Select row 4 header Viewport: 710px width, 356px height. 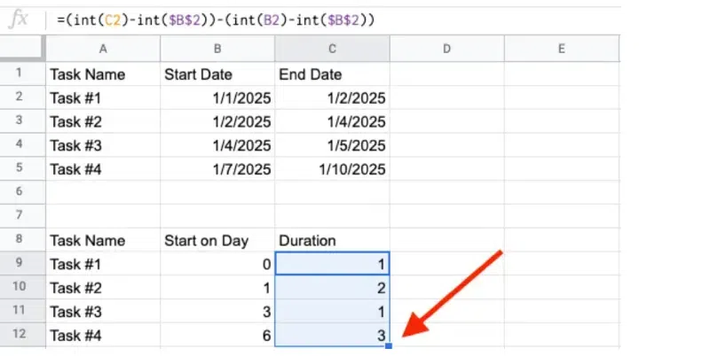[x=23, y=144]
